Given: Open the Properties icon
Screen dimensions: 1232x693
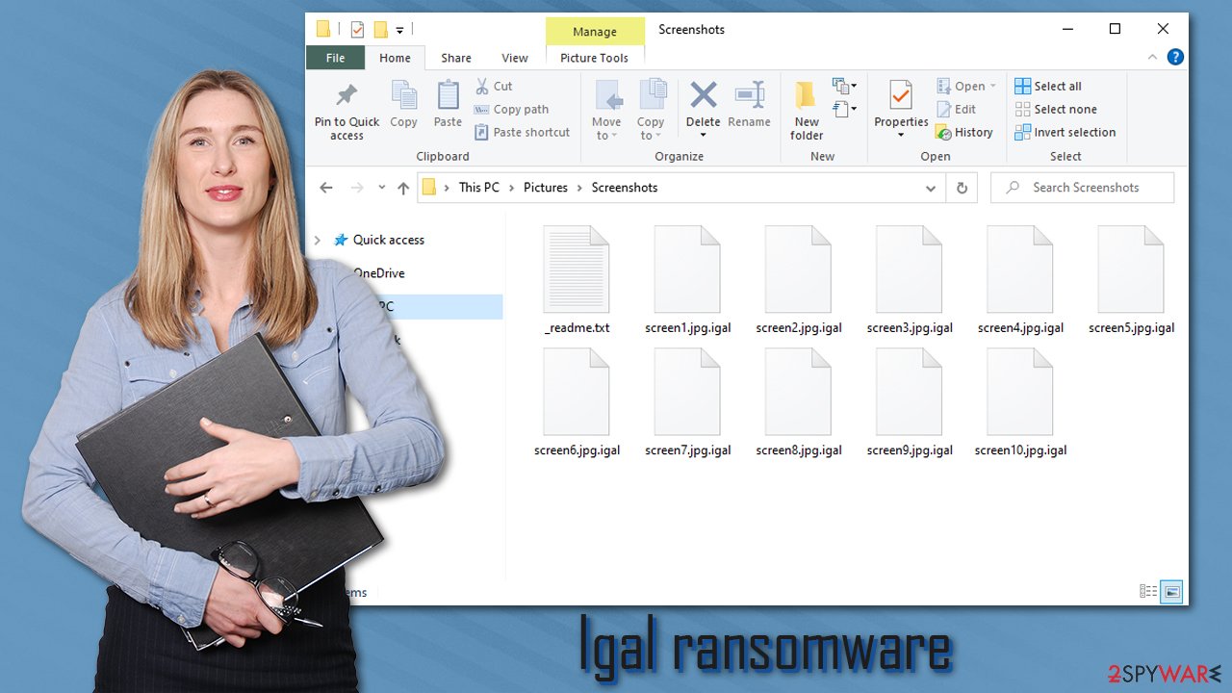Looking at the screenshot, I should coord(901,95).
